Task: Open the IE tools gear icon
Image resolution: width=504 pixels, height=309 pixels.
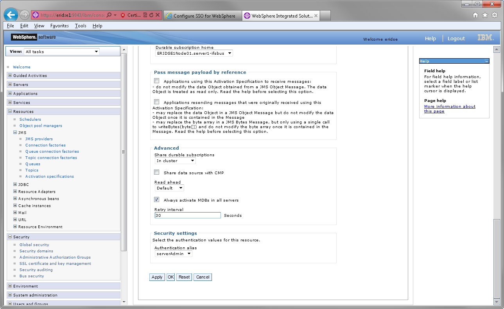Action: (495, 15)
